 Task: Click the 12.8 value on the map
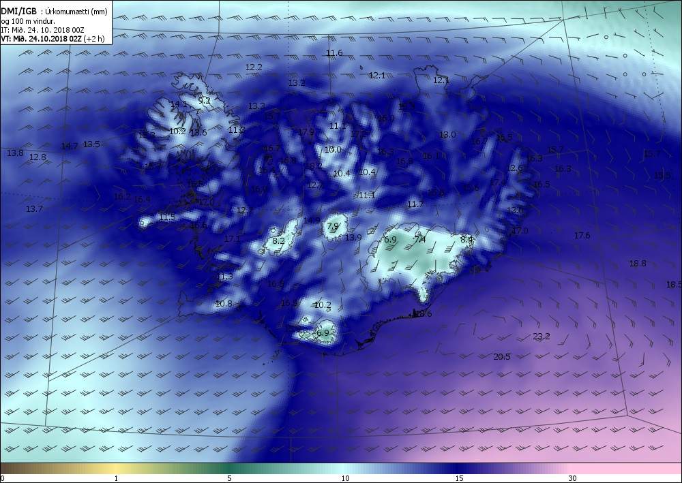(x=38, y=157)
